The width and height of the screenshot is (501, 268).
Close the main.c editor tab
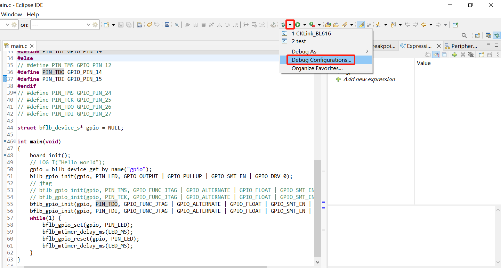(x=32, y=46)
